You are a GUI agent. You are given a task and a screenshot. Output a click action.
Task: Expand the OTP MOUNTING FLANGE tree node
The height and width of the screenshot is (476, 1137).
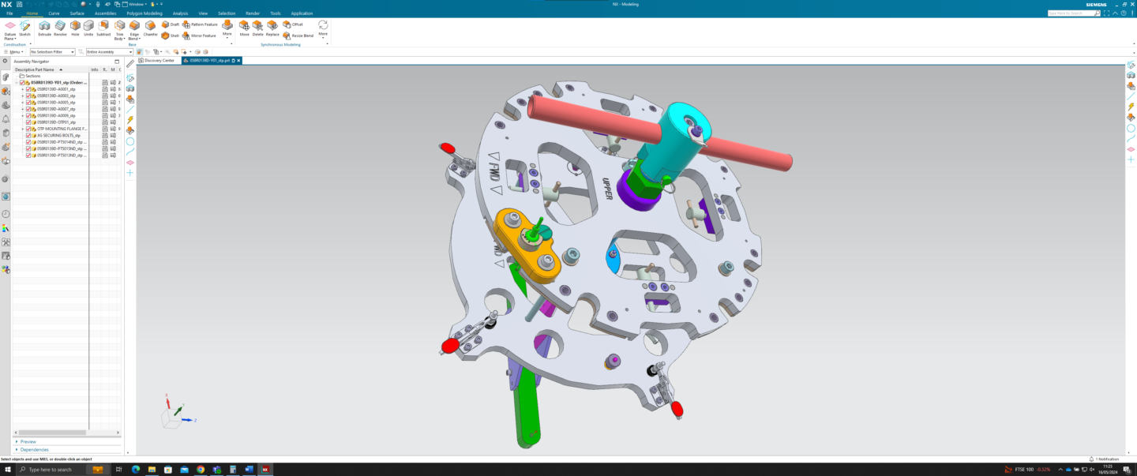[x=22, y=129]
